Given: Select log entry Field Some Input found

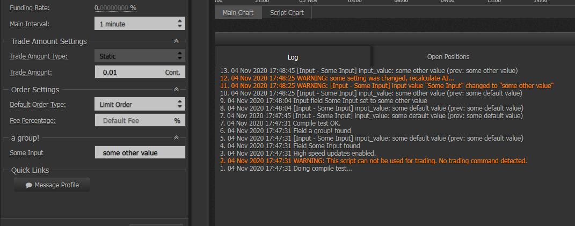Looking at the screenshot, I should pyautogui.click(x=290, y=145).
